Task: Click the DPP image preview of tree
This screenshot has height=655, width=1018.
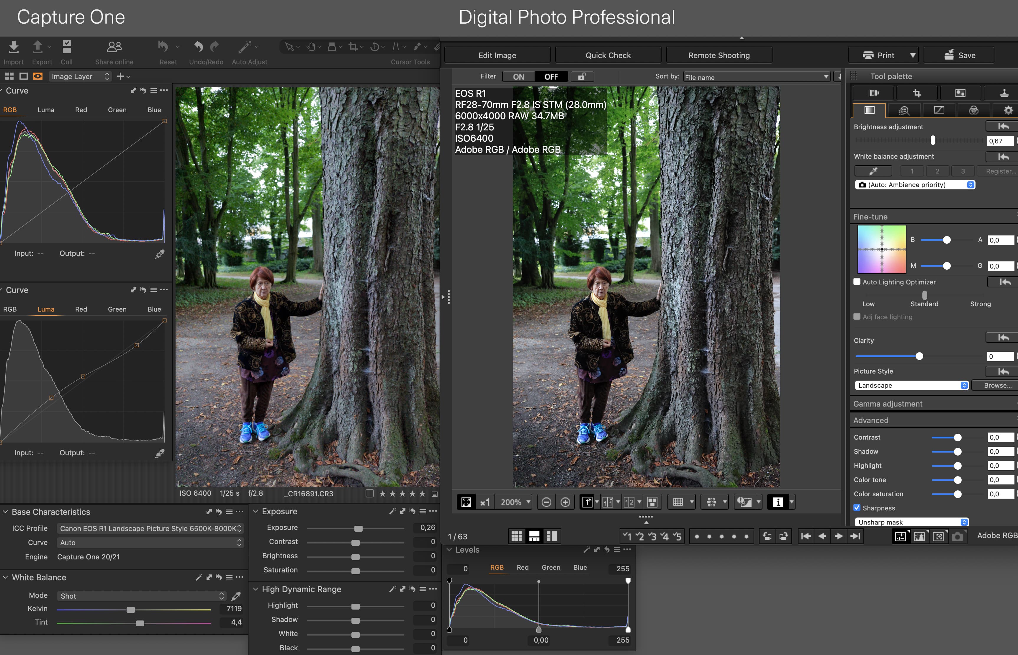Action: pyautogui.click(x=646, y=287)
